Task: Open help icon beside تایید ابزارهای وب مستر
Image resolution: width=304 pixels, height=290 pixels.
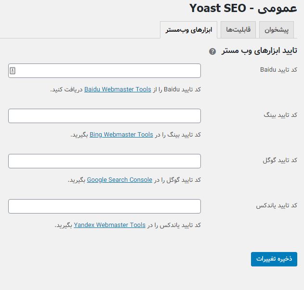Action: pos(212,51)
